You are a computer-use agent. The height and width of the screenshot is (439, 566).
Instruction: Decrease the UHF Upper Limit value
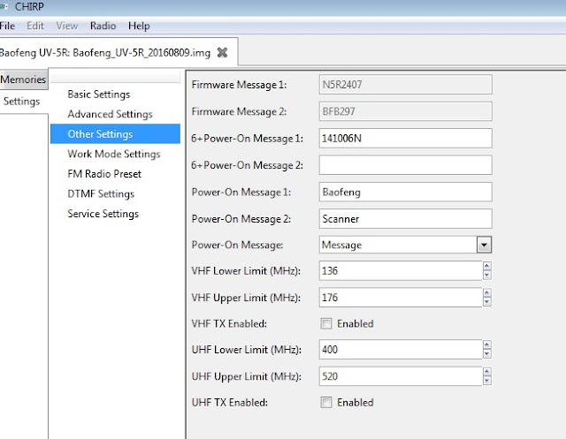487,381
